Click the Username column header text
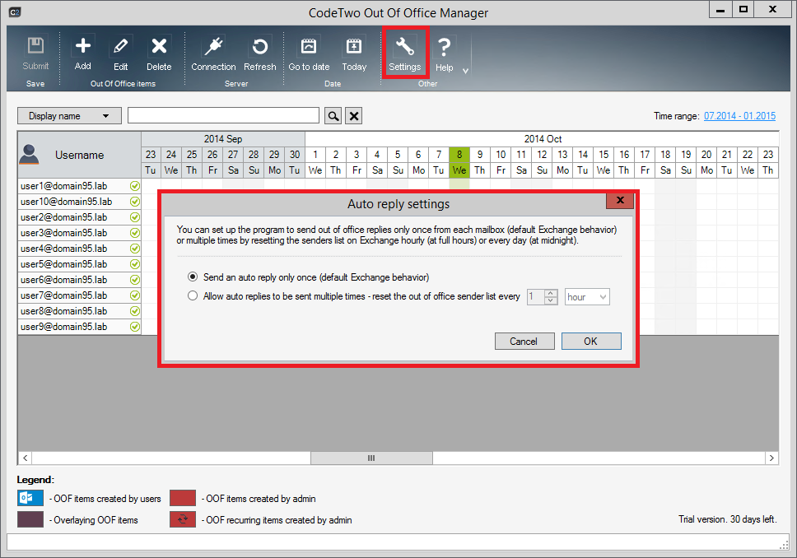The height and width of the screenshot is (558, 797). pos(79,155)
